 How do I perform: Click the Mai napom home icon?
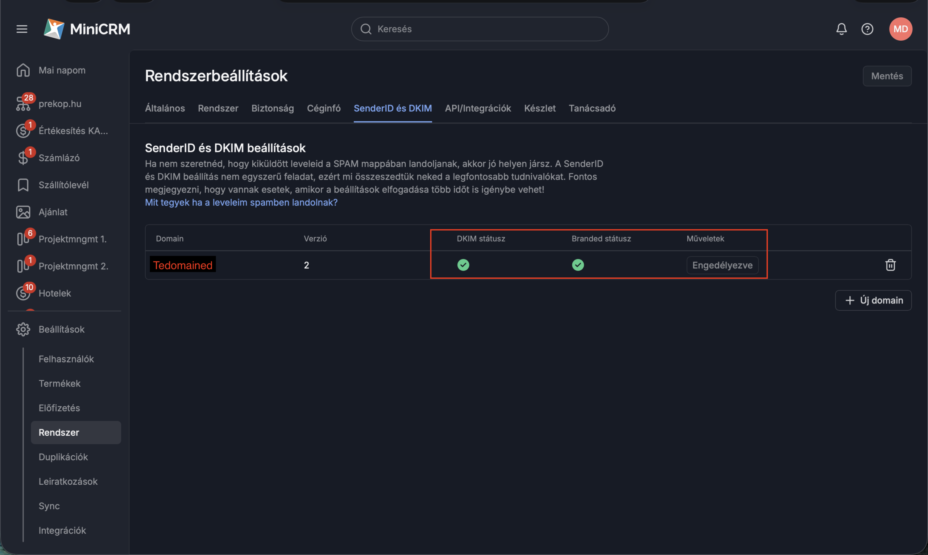(x=23, y=70)
